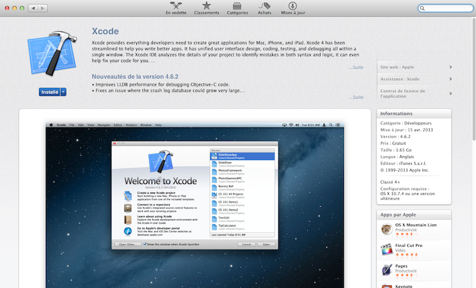Expand description with first ...Suite link

(x=356, y=67)
